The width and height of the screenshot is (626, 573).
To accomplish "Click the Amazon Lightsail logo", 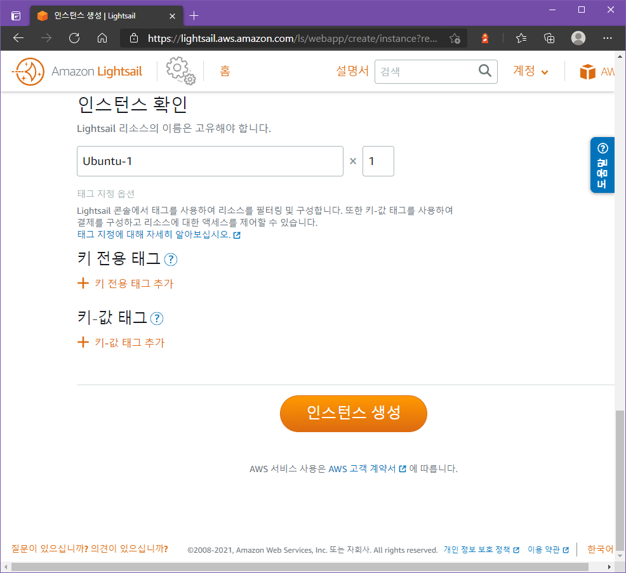I will [x=77, y=72].
